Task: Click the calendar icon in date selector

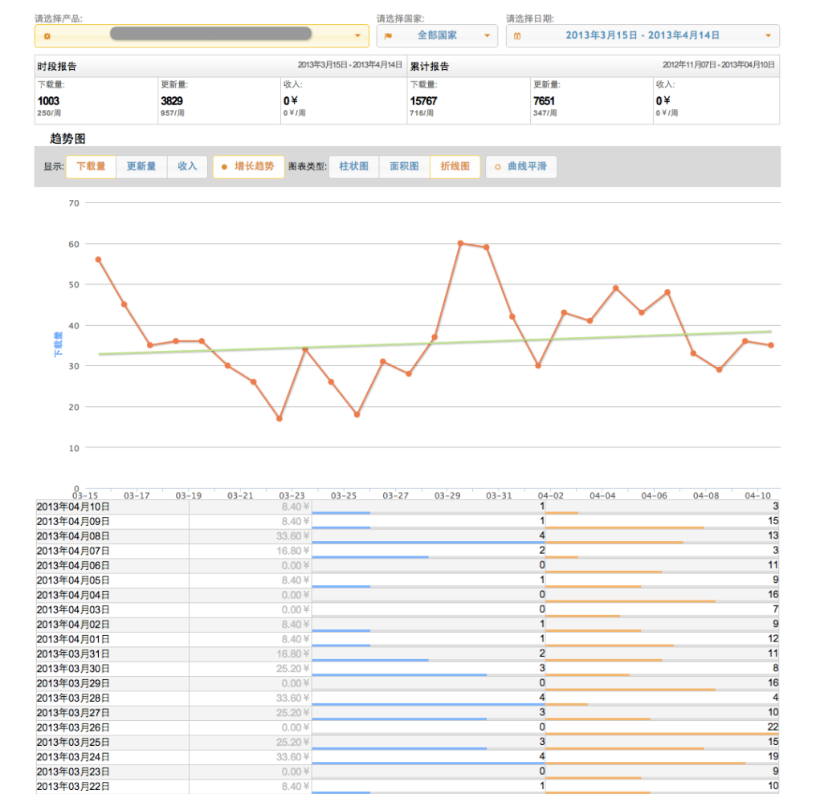Action: (517, 36)
